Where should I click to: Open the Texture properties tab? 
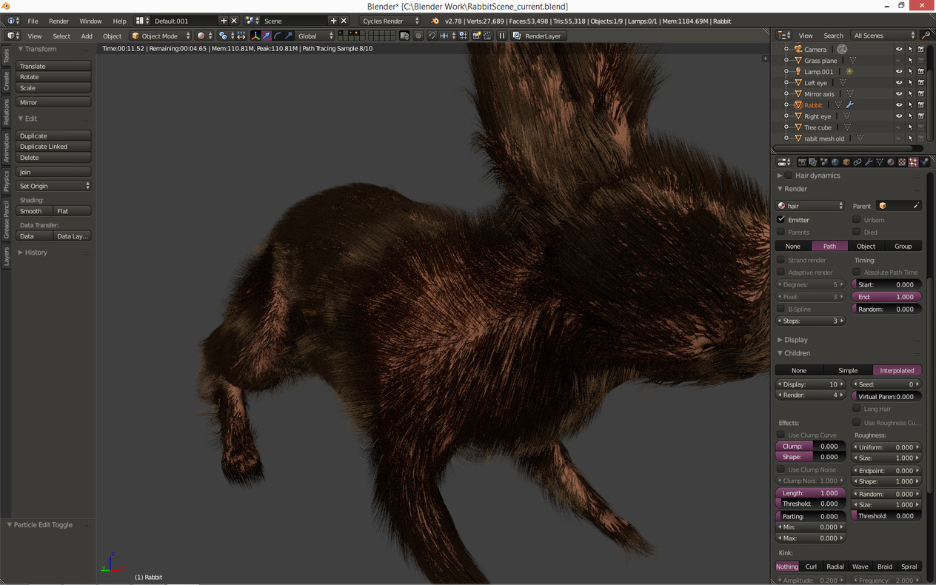coord(900,161)
